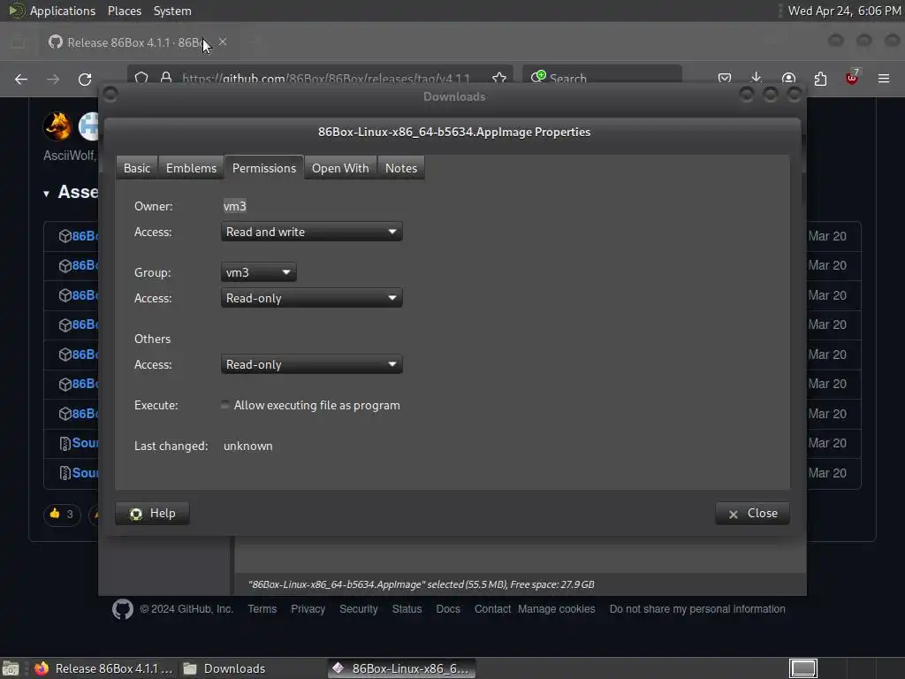Open the Notes tab
905x679 pixels.
pyautogui.click(x=401, y=168)
